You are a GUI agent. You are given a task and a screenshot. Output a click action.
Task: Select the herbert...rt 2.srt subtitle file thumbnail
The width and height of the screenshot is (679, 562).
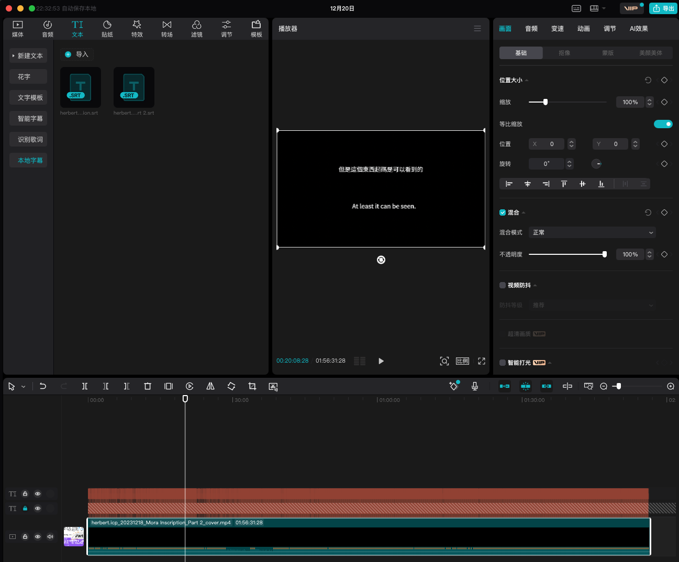point(134,87)
